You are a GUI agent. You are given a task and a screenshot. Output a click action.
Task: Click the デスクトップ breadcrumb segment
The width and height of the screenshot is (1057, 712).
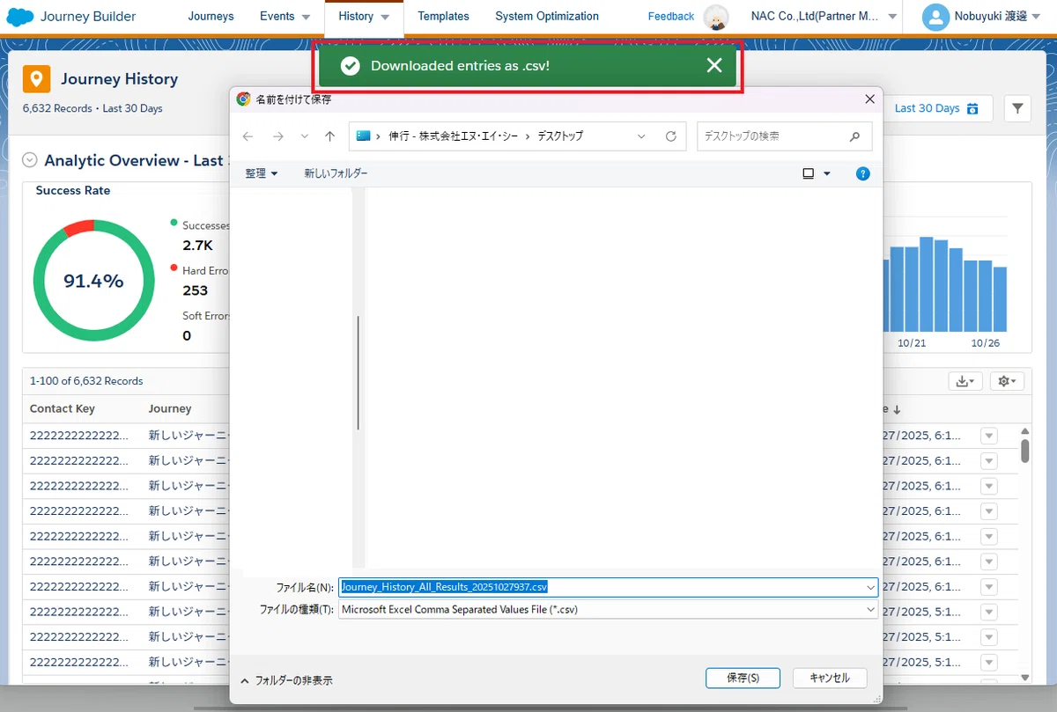click(561, 136)
